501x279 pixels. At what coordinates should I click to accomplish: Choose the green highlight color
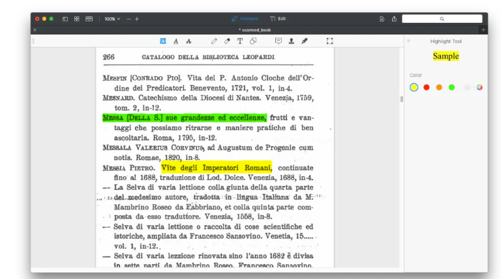[x=451, y=87]
